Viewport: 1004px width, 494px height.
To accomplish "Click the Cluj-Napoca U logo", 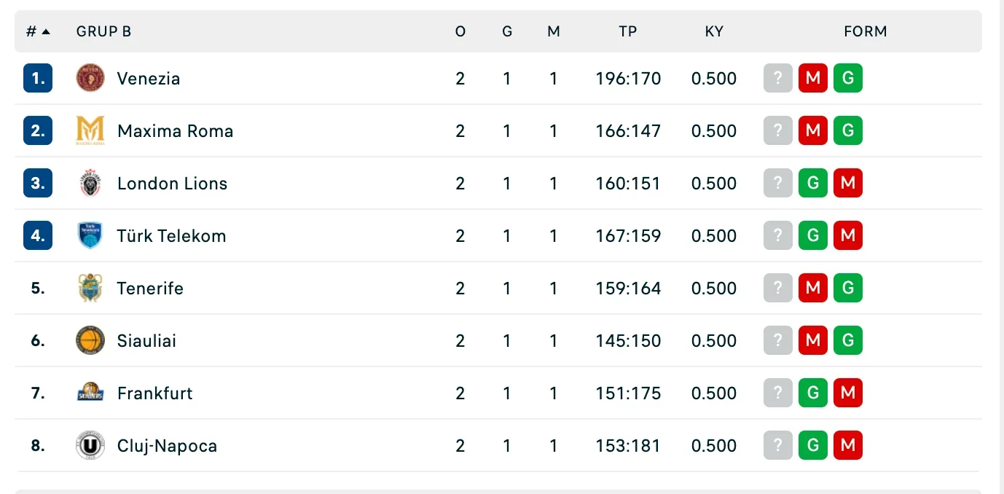I will [x=90, y=445].
